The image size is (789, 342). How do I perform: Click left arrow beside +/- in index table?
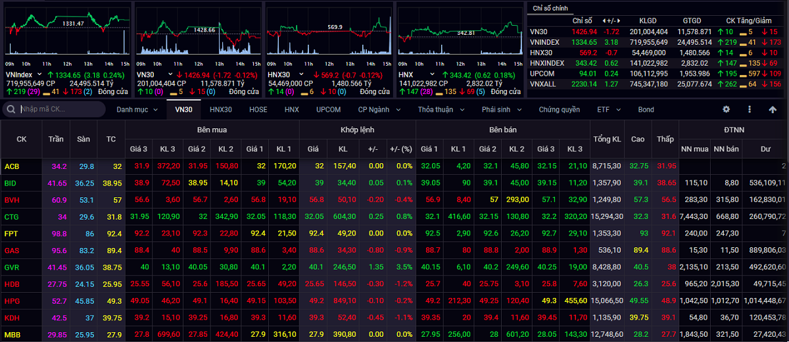click(603, 21)
